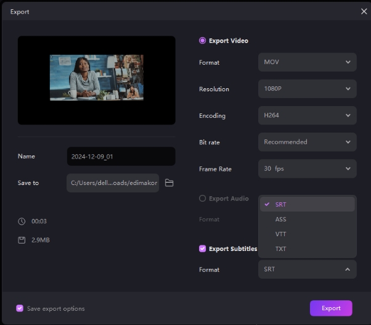
Task: Click the file size disk icon
Action: (x=22, y=239)
